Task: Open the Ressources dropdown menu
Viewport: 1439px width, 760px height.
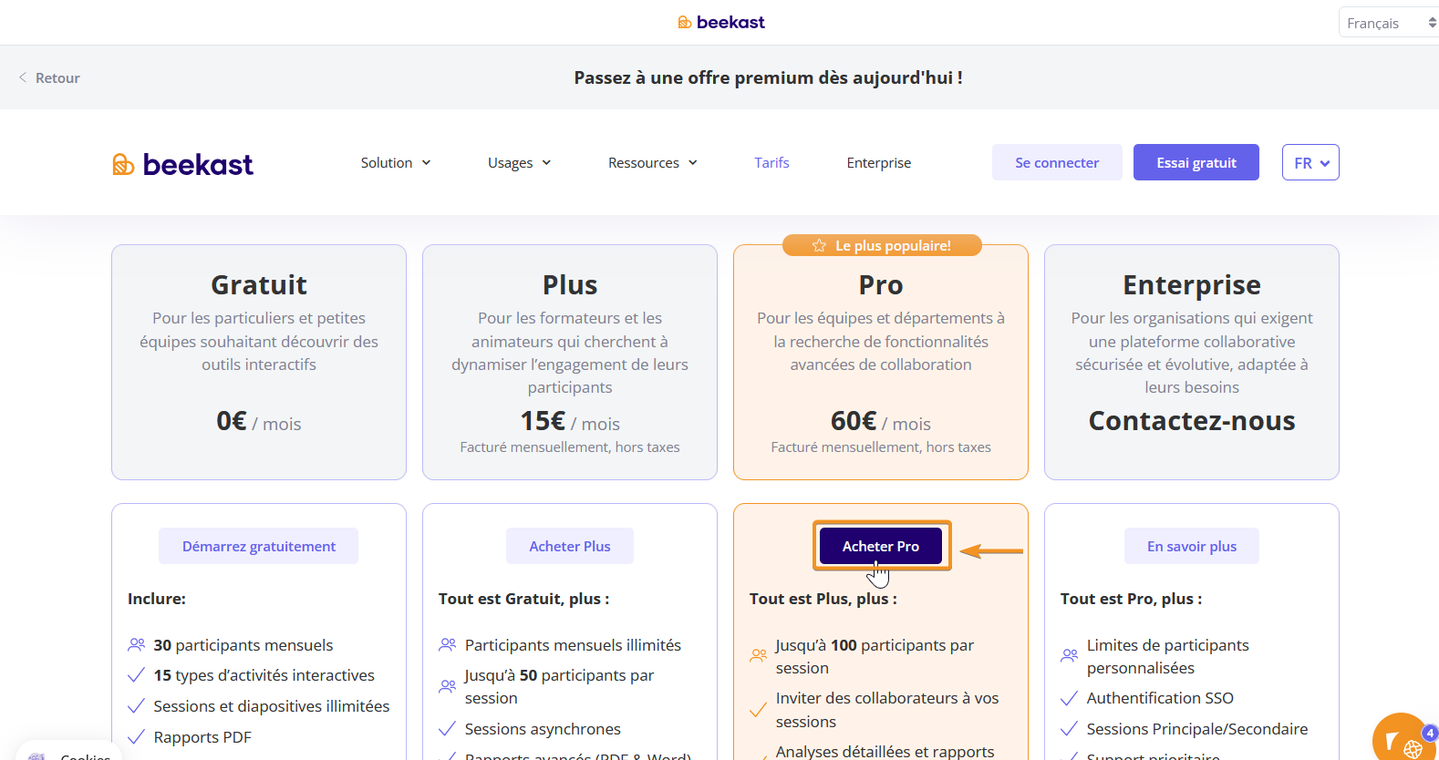Action: point(652,162)
